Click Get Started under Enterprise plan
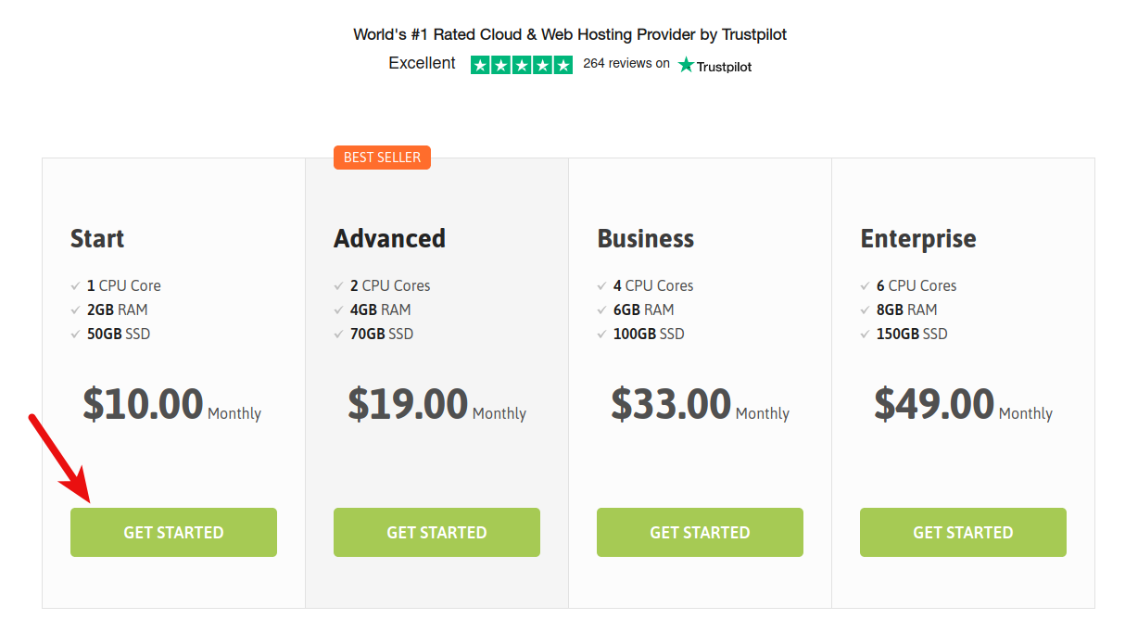Viewport: 1125px width, 619px height. [x=963, y=532]
